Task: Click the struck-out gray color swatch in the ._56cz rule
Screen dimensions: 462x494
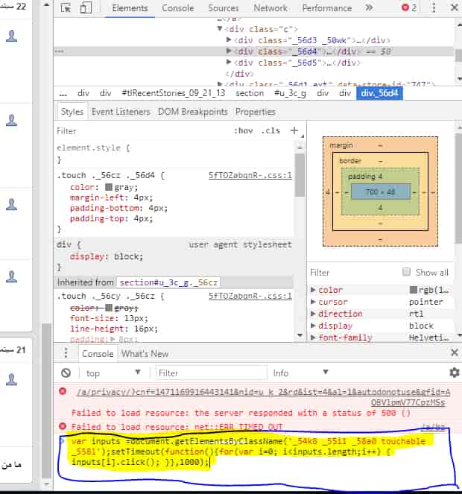Action: point(108,308)
